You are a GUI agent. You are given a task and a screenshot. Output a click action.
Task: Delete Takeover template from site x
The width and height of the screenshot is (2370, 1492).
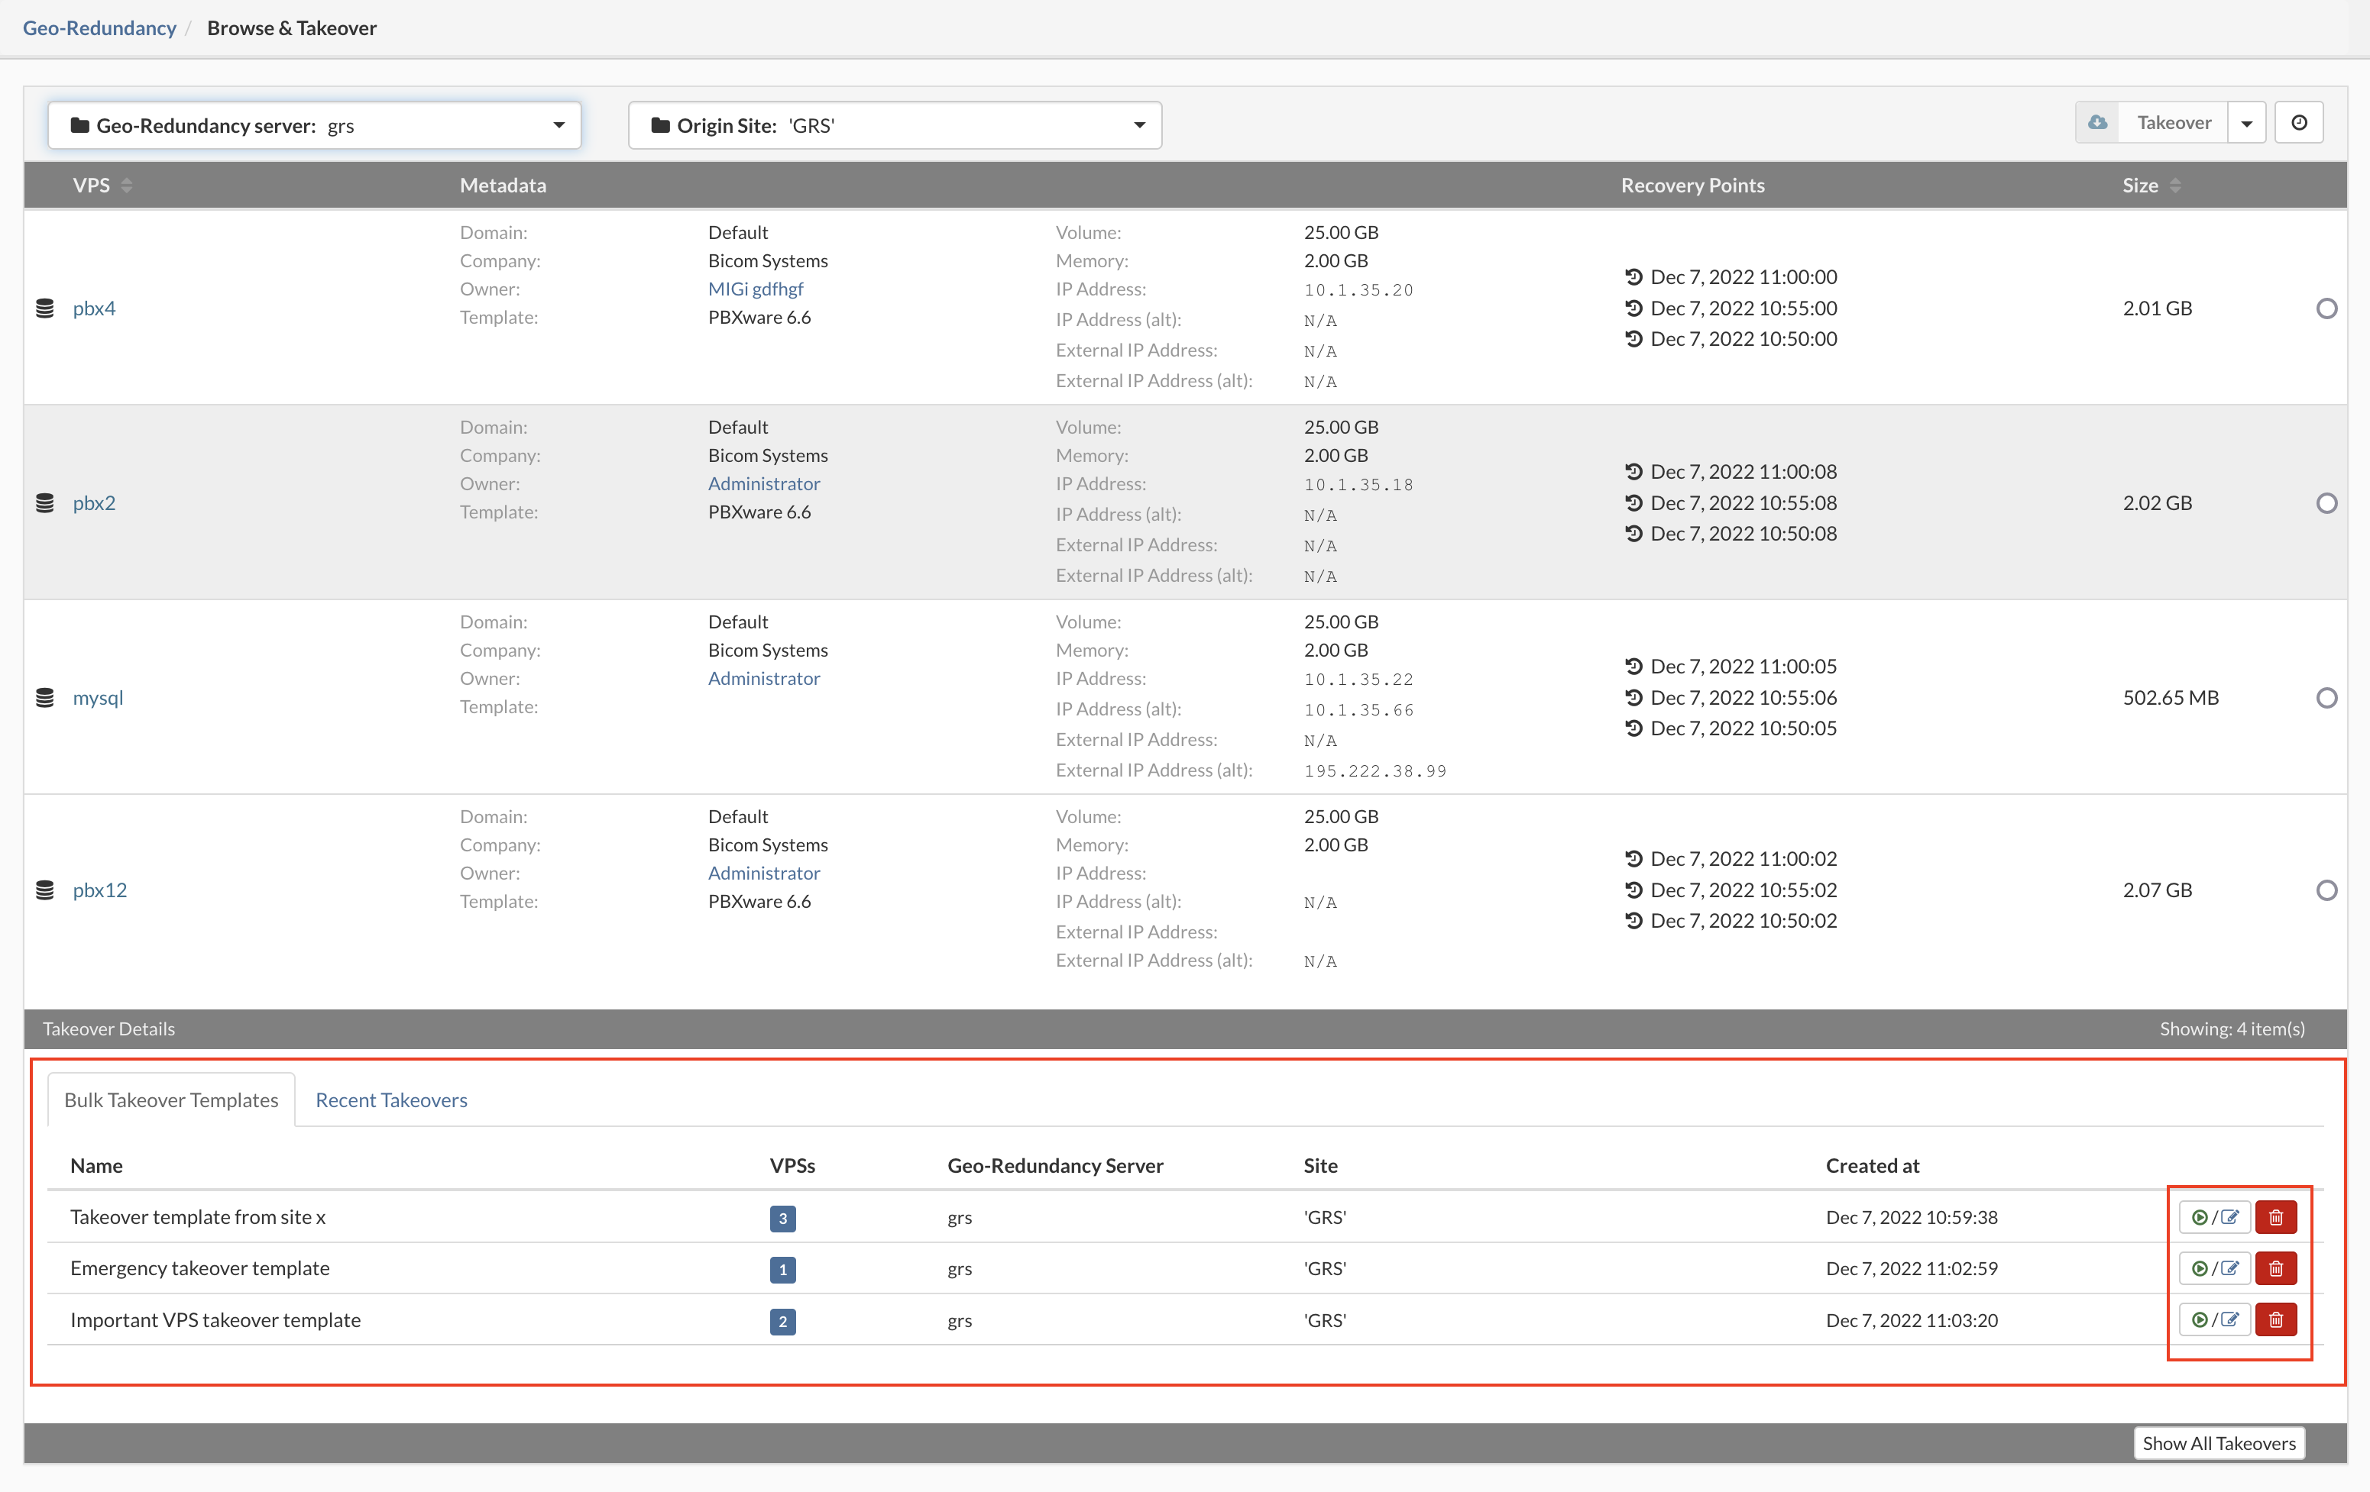point(2275,1218)
